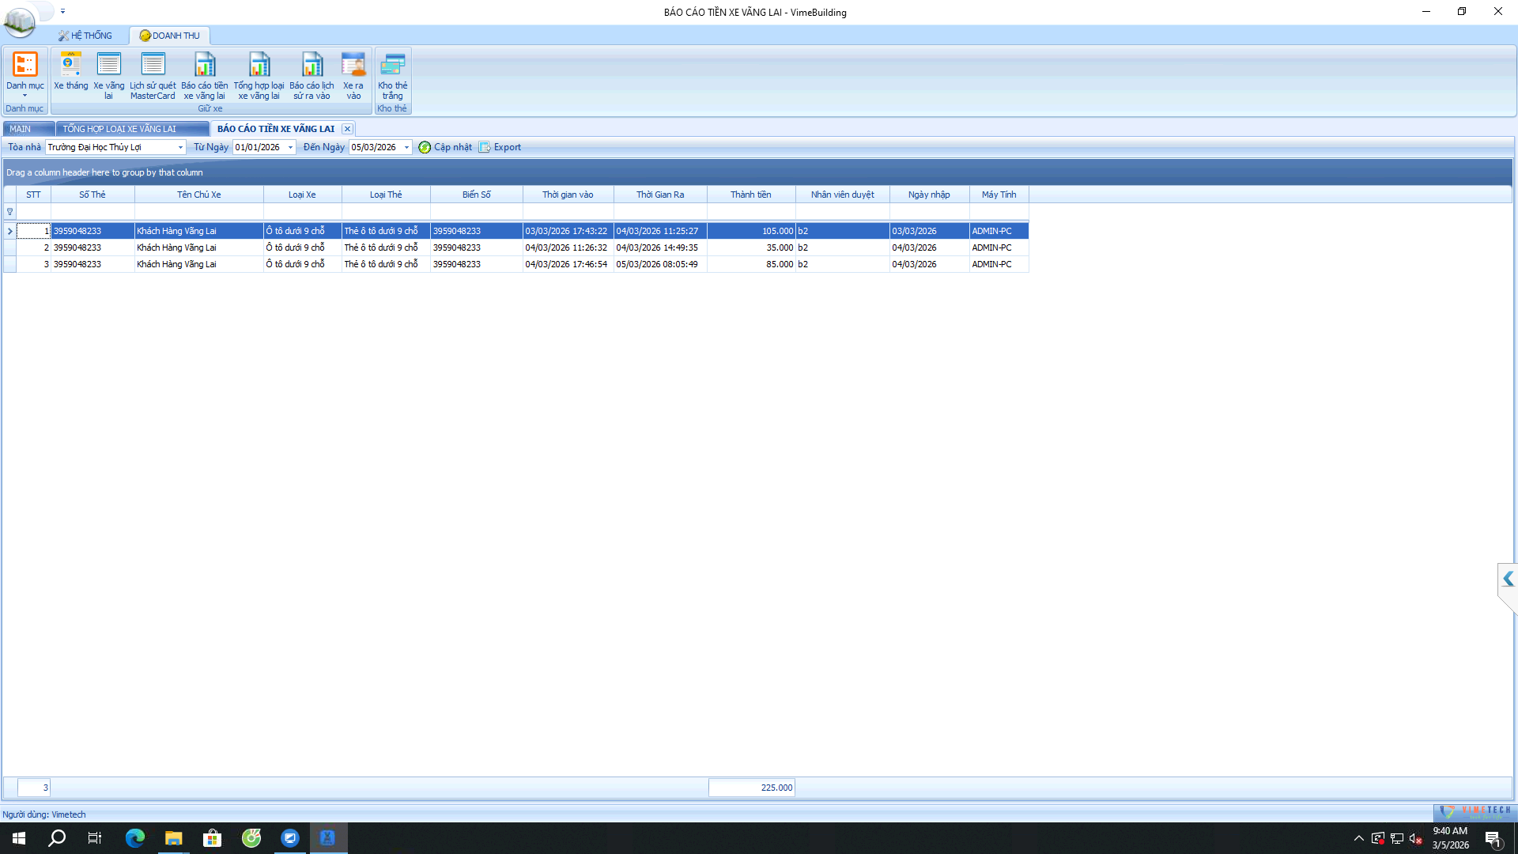
Task: Open the Từ Ngày date picker
Action: (x=290, y=147)
